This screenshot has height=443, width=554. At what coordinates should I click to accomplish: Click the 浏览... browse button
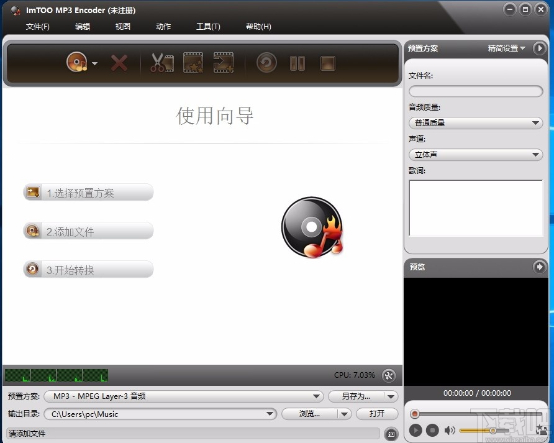coord(309,414)
